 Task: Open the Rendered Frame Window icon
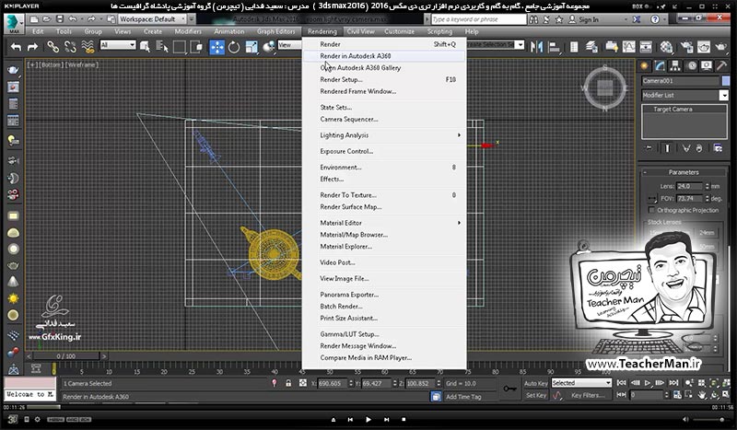coord(704,47)
